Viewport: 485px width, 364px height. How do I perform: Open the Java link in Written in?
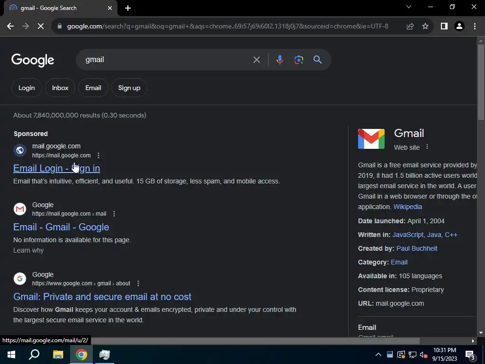[434, 235]
